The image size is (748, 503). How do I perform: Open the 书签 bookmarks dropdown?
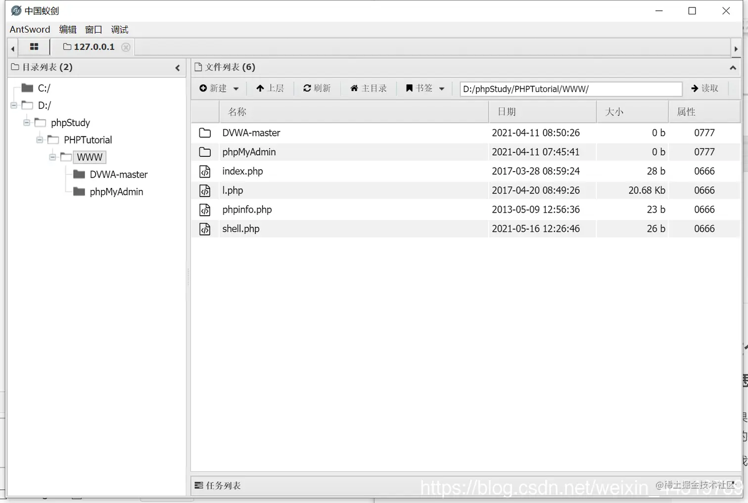click(425, 88)
